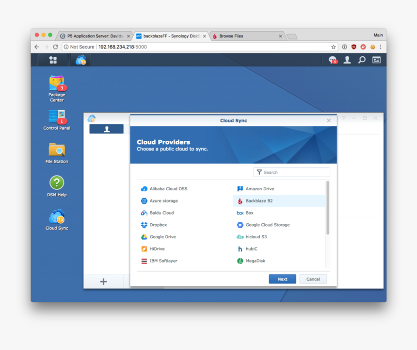The width and height of the screenshot is (417, 350).
Task: Click the Main profile label
Action: tap(378, 35)
